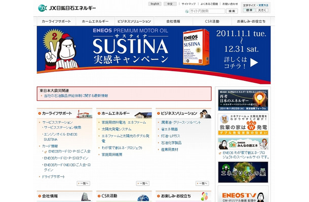The height and width of the screenshot is (202, 309).
Task: Open the 会社情報 navigation tab
Action: coord(173,21)
